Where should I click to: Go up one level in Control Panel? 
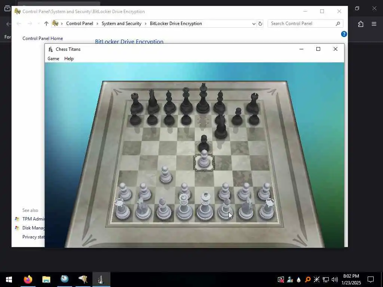46,24
